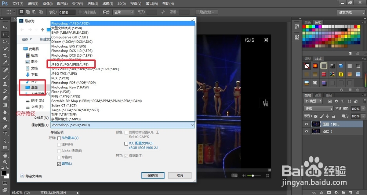Open the 图像(I) menu
Image resolution: width=367 pixels, height=195 pixels.
[47, 4]
